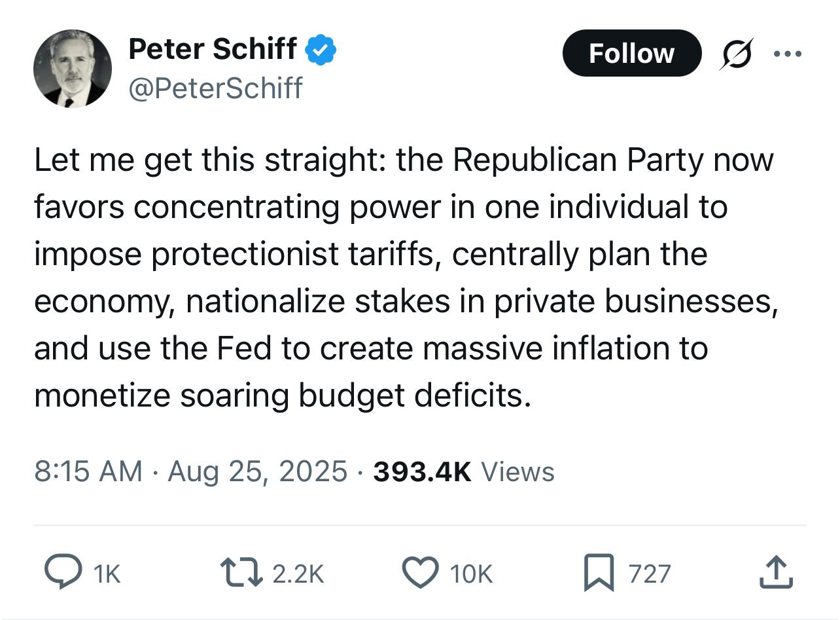Click the 1K replies count
840x620 pixels.
pos(107,574)
